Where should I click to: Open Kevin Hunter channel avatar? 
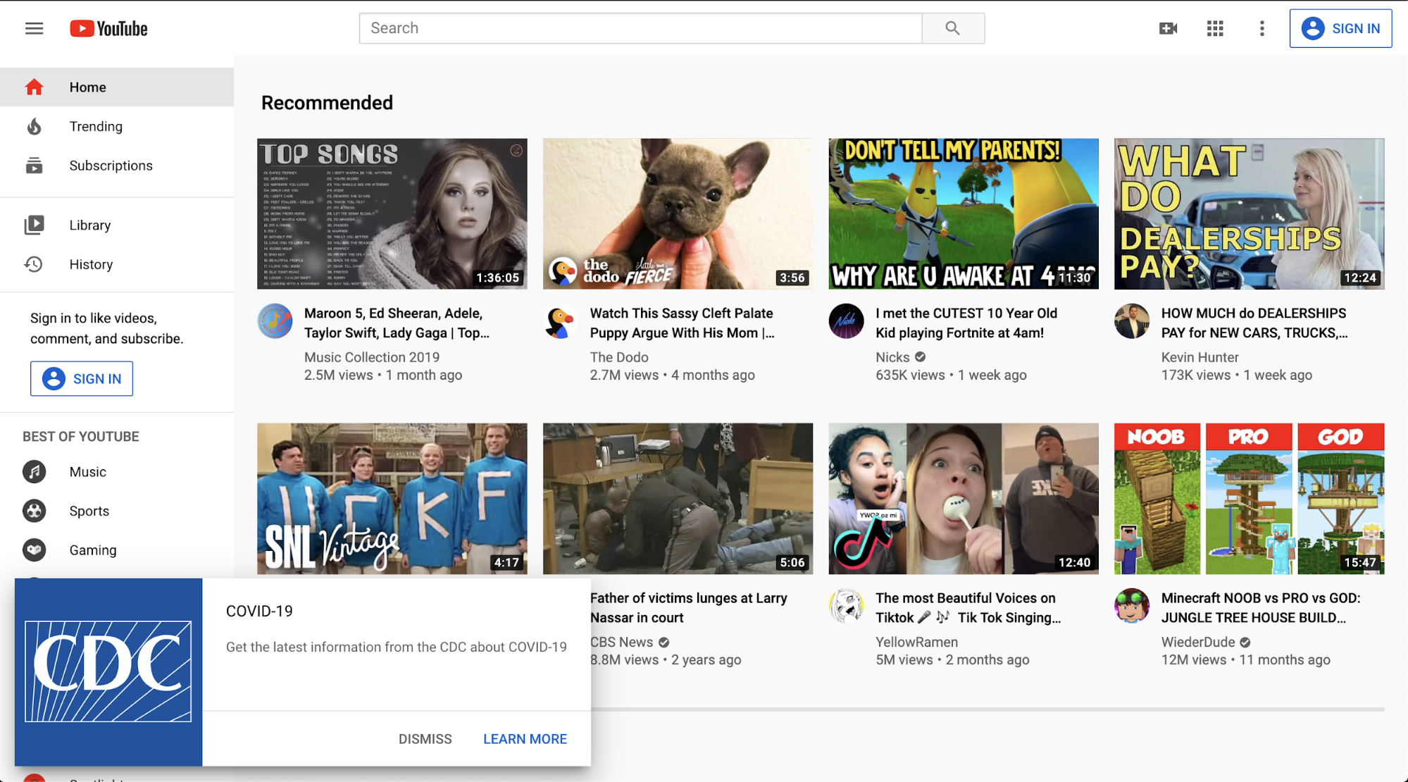(1132, 321)
